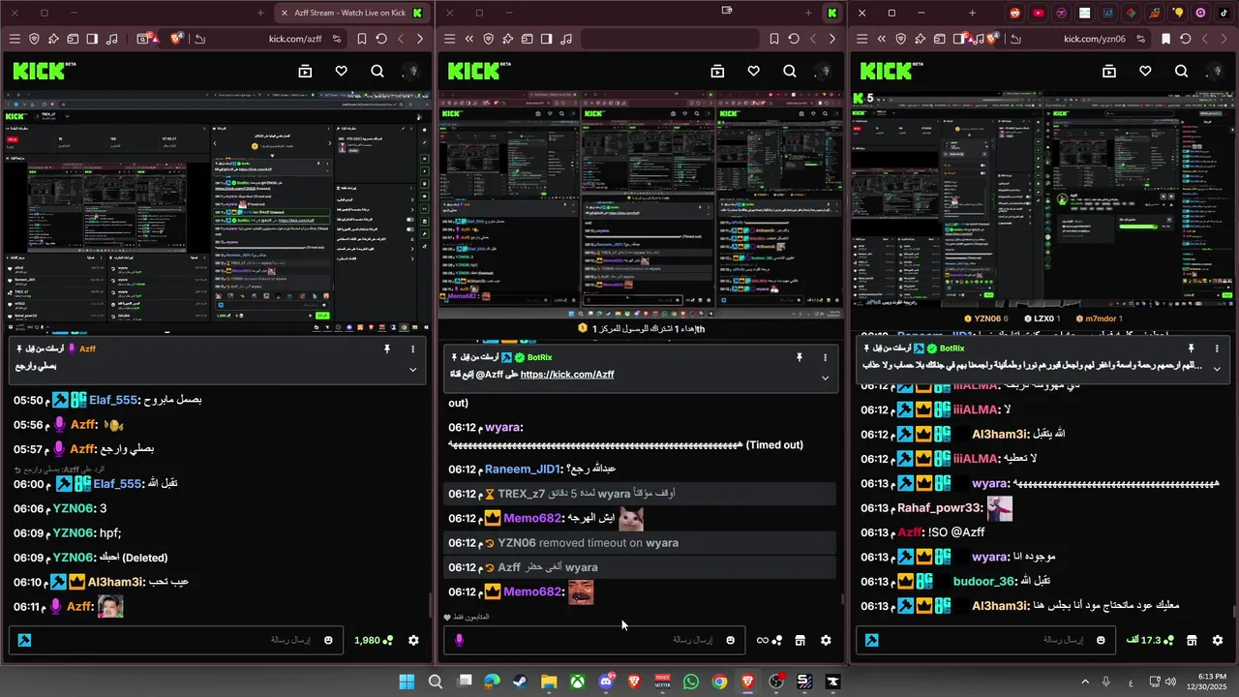Viewport: 1239px width, 697px height.
Task: Bookmark the kick.com/azff page
Action: point(361,39)
